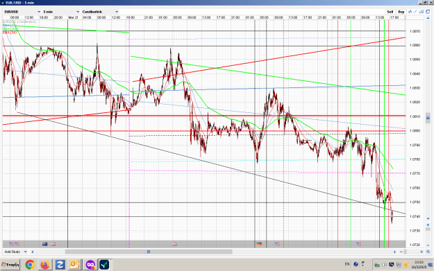434x271 pixels.
Task: Click the Mar 21 date label
Action: pos(73,17)
